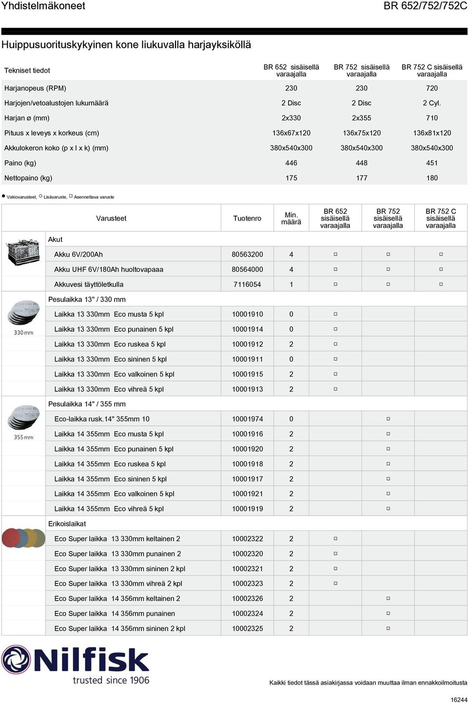Click the Tuotenro column header

247,219
